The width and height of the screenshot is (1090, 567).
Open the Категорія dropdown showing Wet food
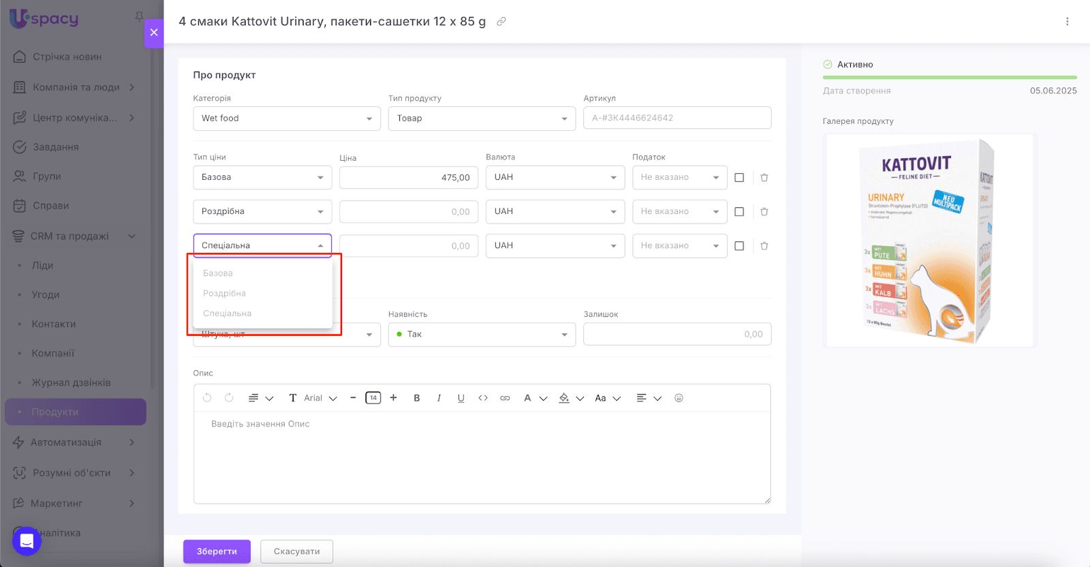pos(286,119)
